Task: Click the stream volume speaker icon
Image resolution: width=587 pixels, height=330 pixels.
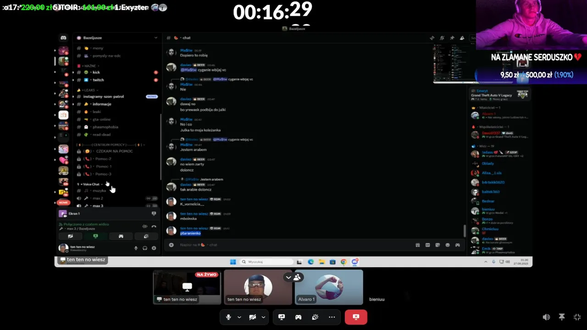Action: coord(546,317)
